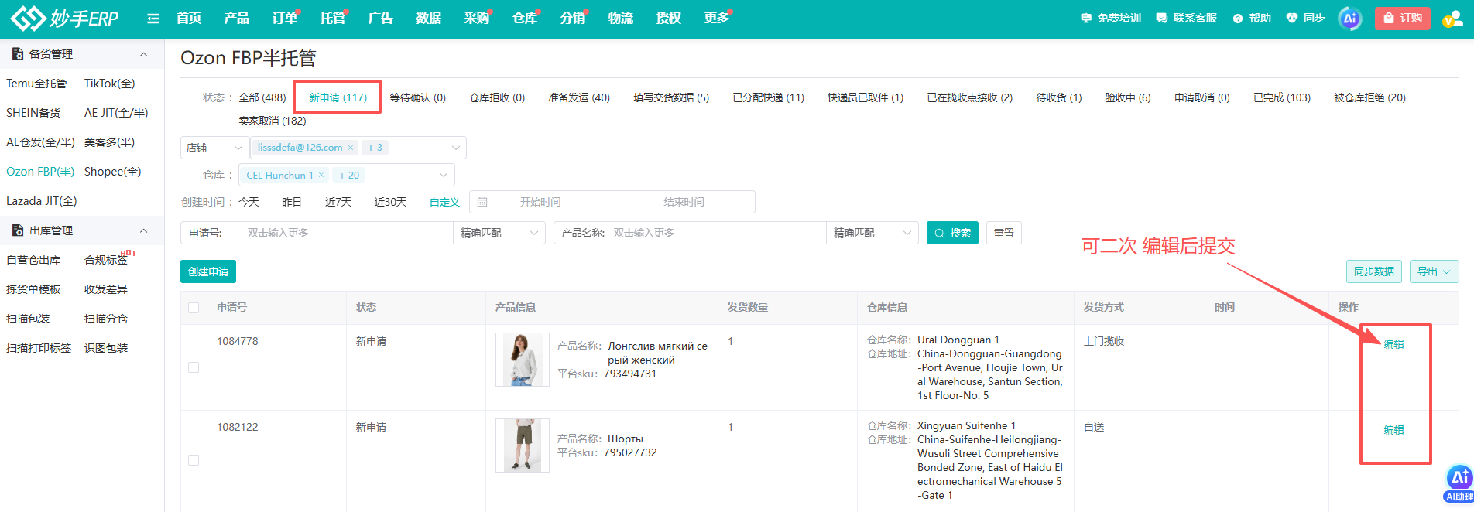Open 授权 menu in top navigation

pos(669,18)
